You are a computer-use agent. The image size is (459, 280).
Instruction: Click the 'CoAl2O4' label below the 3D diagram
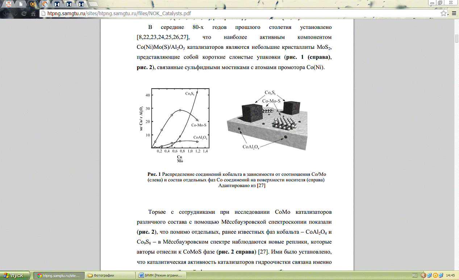tap(251, 147)
